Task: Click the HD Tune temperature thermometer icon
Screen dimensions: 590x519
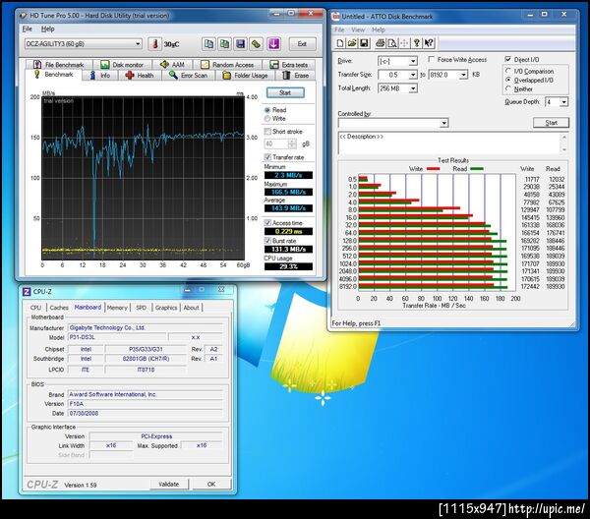Action: (x=154, y=44)
